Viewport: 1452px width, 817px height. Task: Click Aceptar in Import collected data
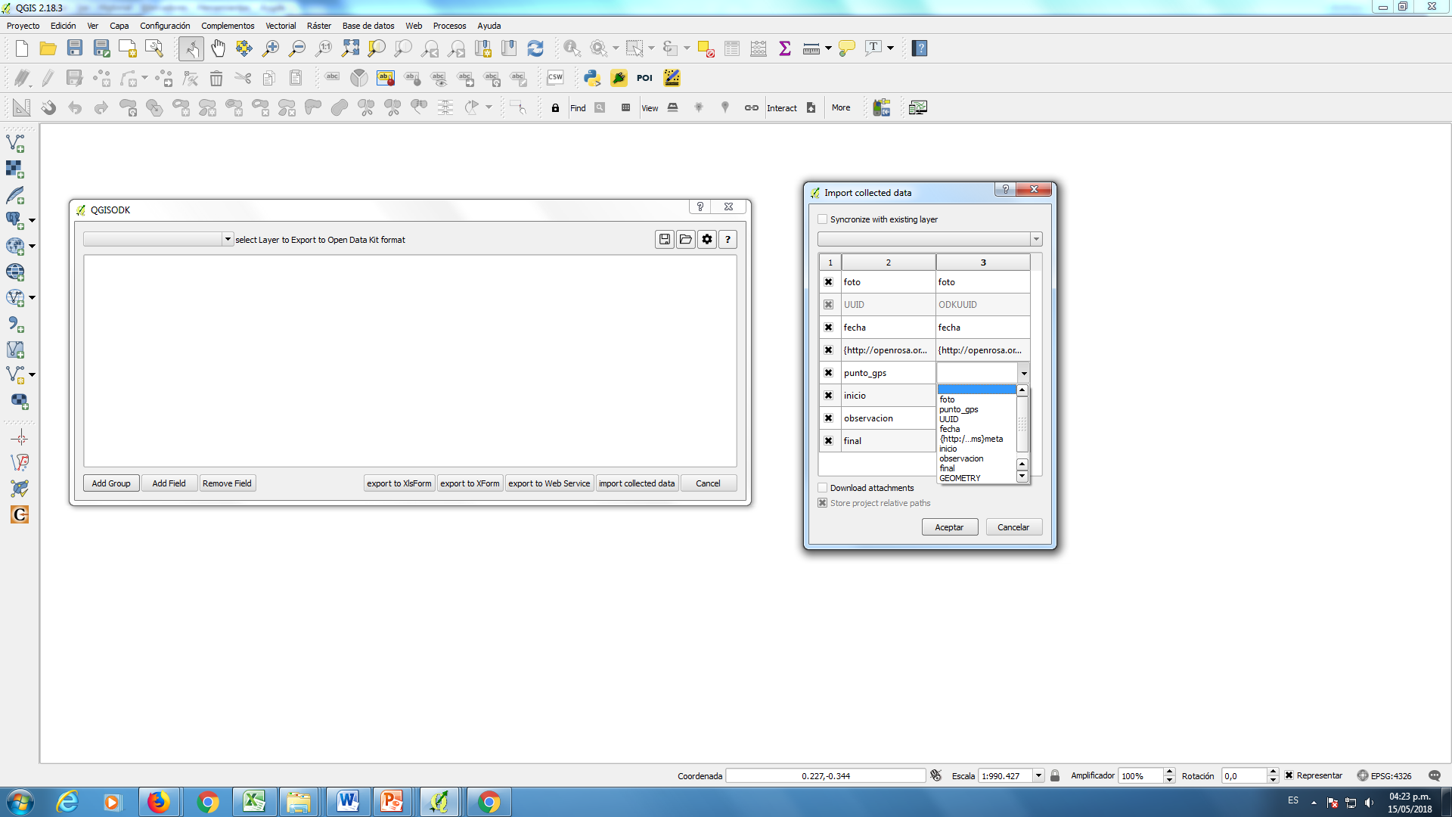(x=949, y=527)
